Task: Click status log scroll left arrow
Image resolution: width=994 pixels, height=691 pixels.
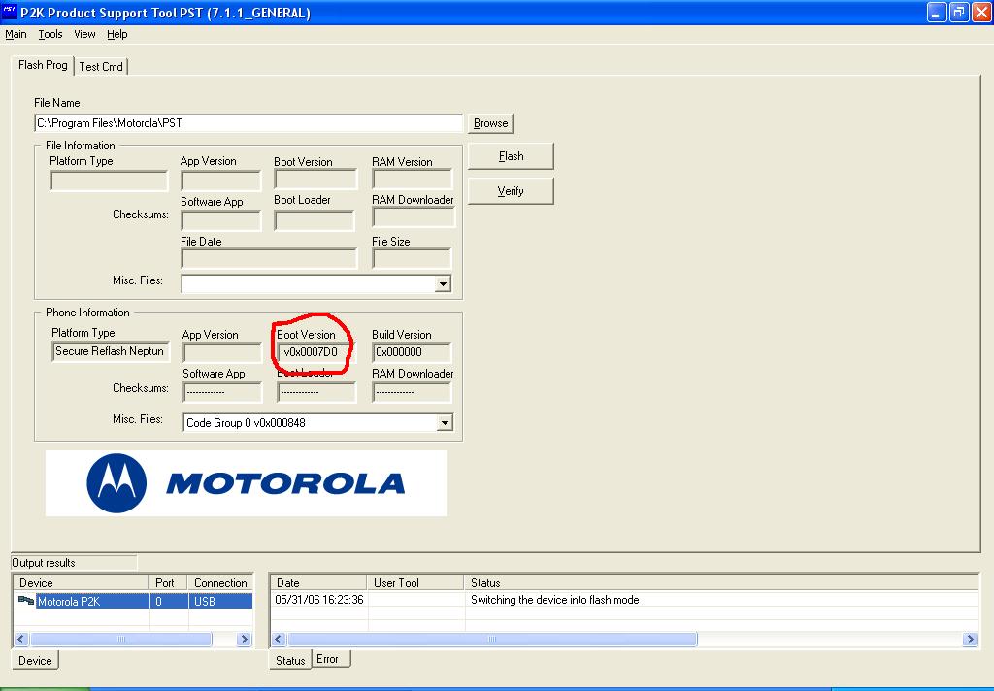Action: 279,639
